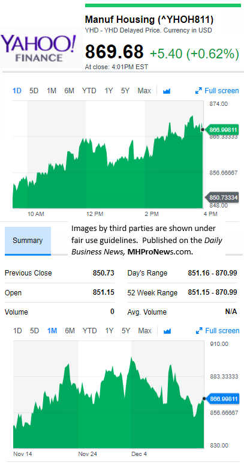244x465 pixels.
Task: Click the 10 AM axis label on the upper chart
Action: pyautogui.click(x=36, y=214)
